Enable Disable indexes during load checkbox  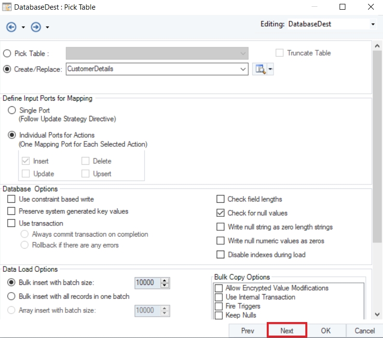pos(220,254)
